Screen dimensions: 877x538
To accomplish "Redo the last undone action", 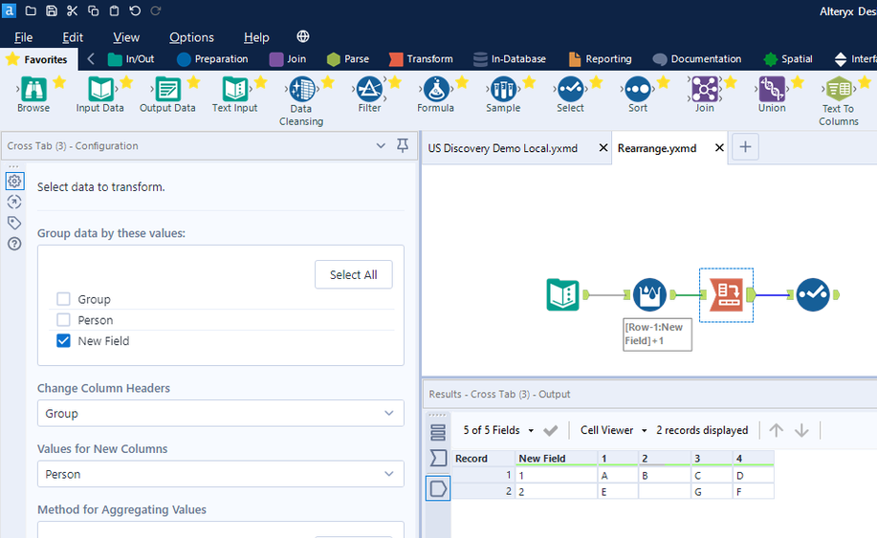I will [156, 11].
